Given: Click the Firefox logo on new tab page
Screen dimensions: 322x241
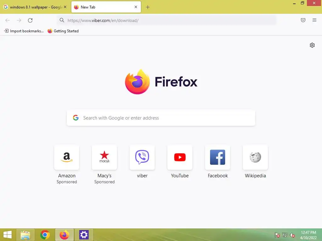Looking at the screenshot, I should 161,82.
